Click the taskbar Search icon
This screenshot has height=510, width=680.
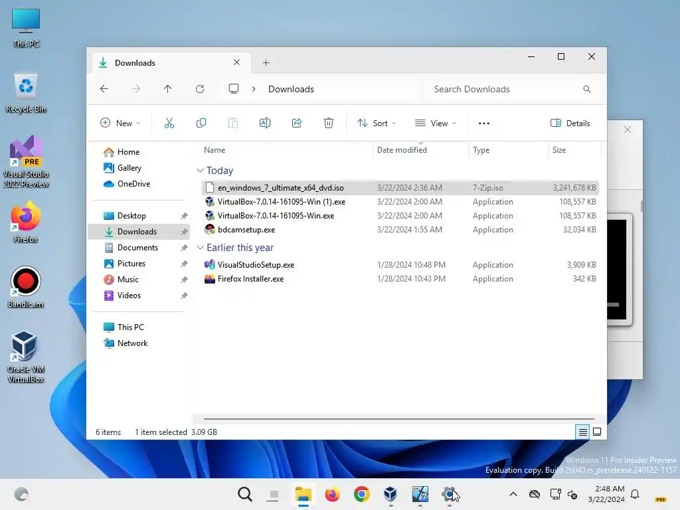point(245,494)
